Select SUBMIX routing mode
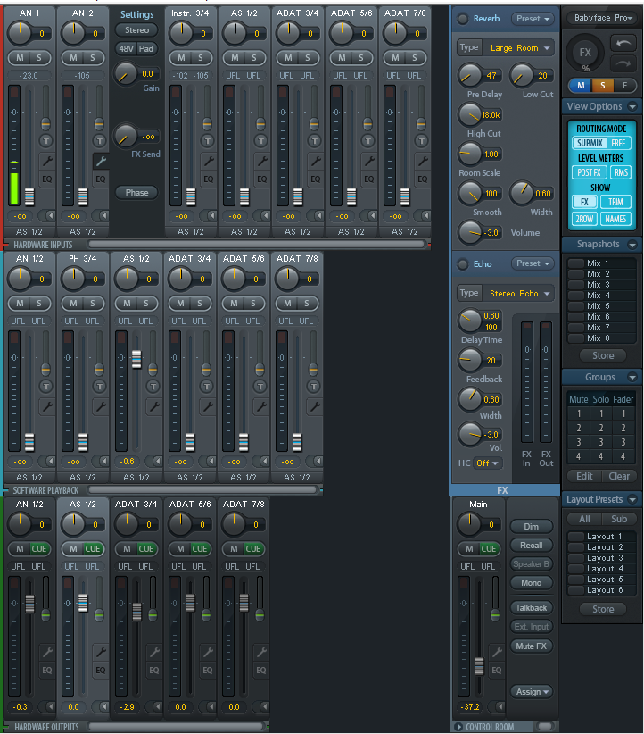This screenshot has height=734, width=644. 590,143
